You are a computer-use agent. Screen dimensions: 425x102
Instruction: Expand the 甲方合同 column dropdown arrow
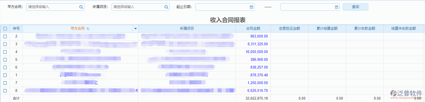pos(135,29)
